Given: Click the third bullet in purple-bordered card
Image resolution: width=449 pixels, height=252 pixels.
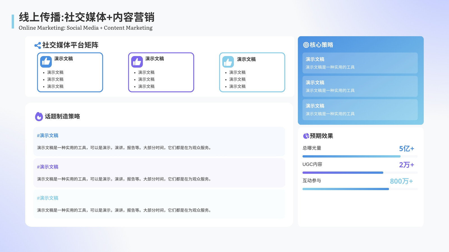Looking at the screenshot, I should (146, 86).
